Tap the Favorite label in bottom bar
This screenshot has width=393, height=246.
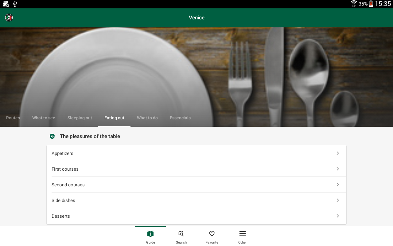[212, 242]
